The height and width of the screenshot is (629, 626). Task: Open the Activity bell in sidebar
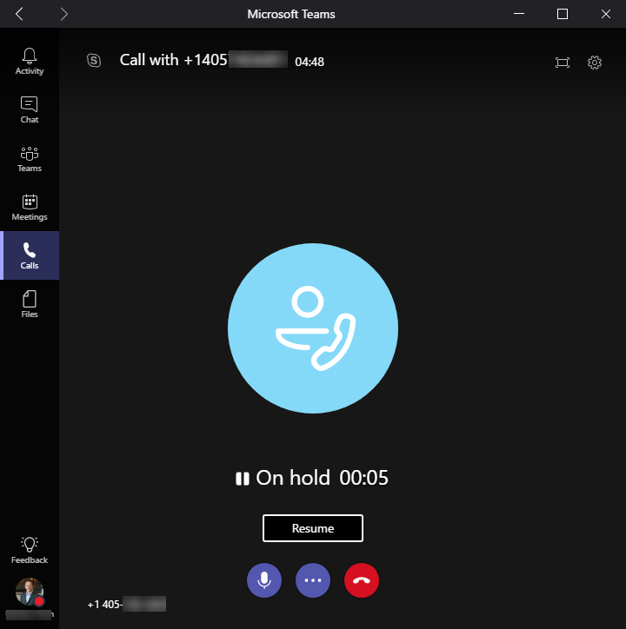[30, 61]
